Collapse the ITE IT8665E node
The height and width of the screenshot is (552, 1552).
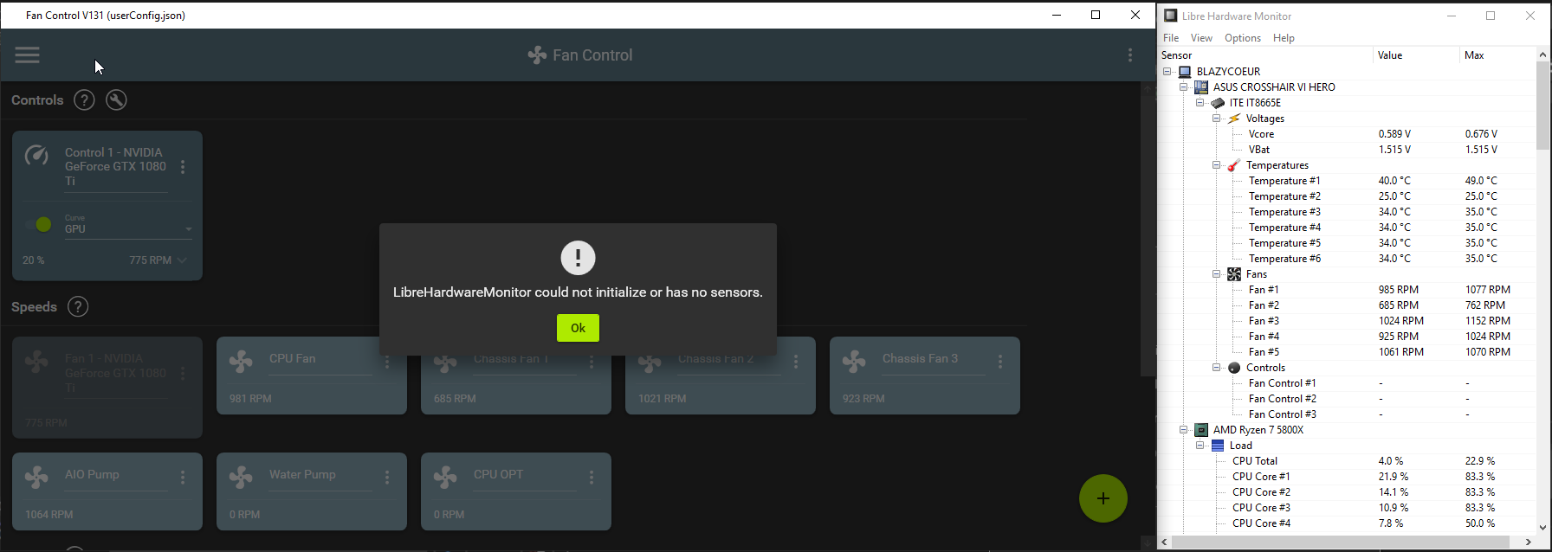pyautogui.click(x=1200, y=103)
